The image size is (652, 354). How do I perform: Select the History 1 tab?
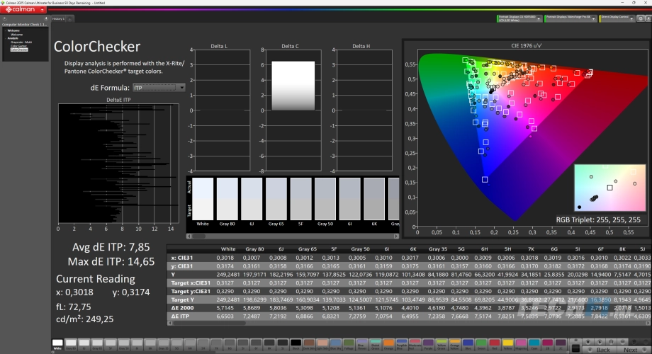pos(58,18)
